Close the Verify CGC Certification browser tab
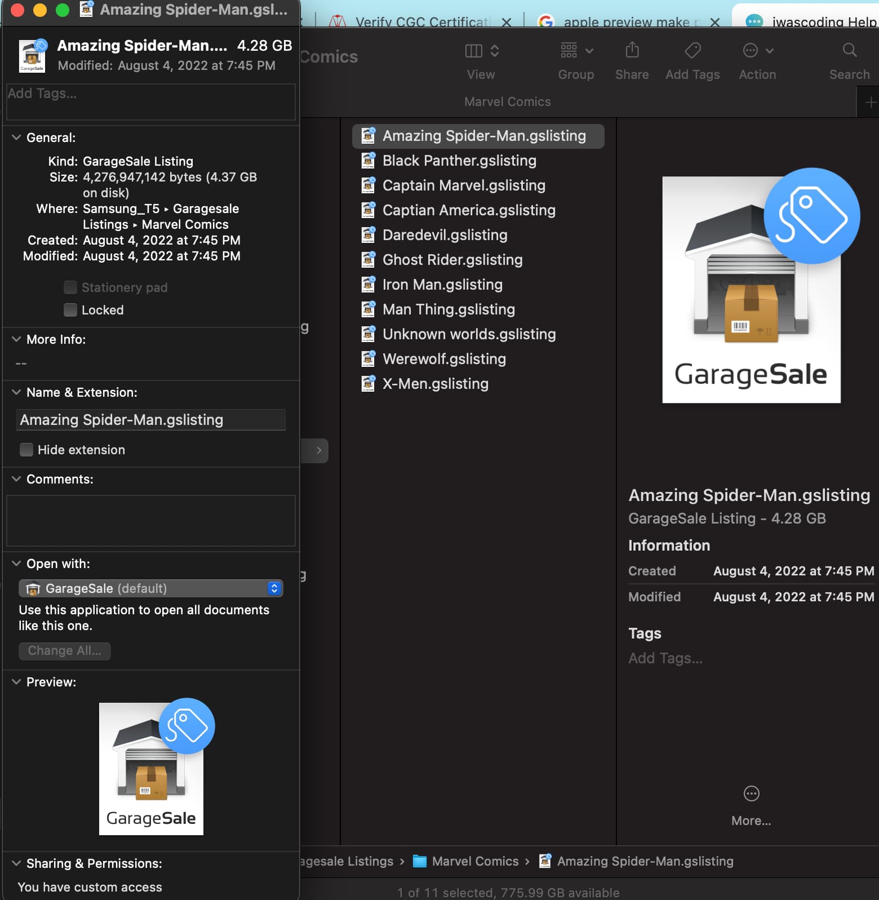 [x=507, y=22]
